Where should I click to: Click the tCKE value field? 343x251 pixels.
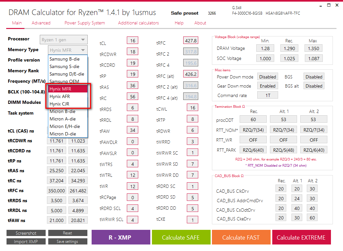(x=192, y=220)
